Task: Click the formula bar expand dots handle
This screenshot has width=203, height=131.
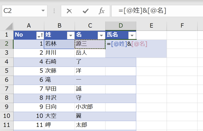Action: pyautogui.click(x=54, y=11)
